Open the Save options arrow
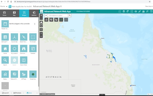Screen dimensions: 153x96 (37, 93)
